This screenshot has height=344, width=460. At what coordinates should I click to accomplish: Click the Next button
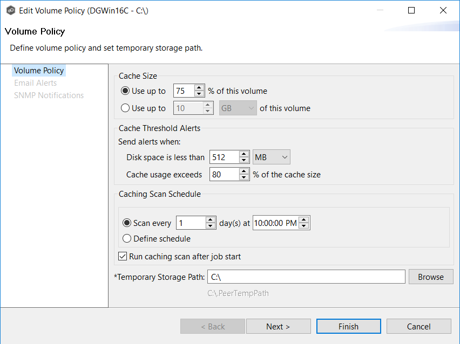tap(278, 327)
